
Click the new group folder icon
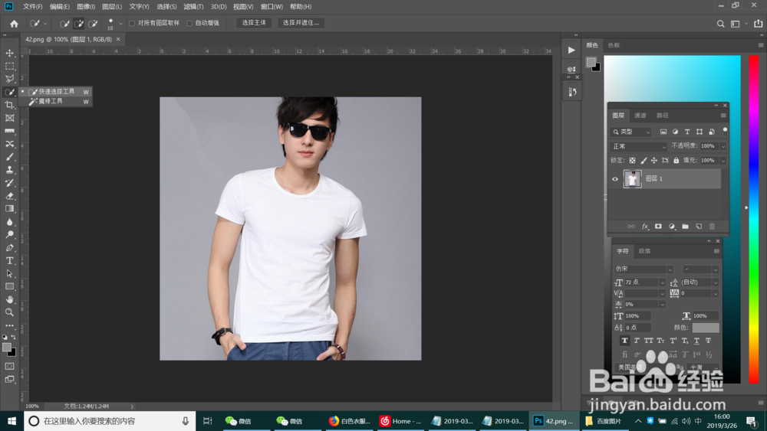pyautogui.click(x=685, y=227)
